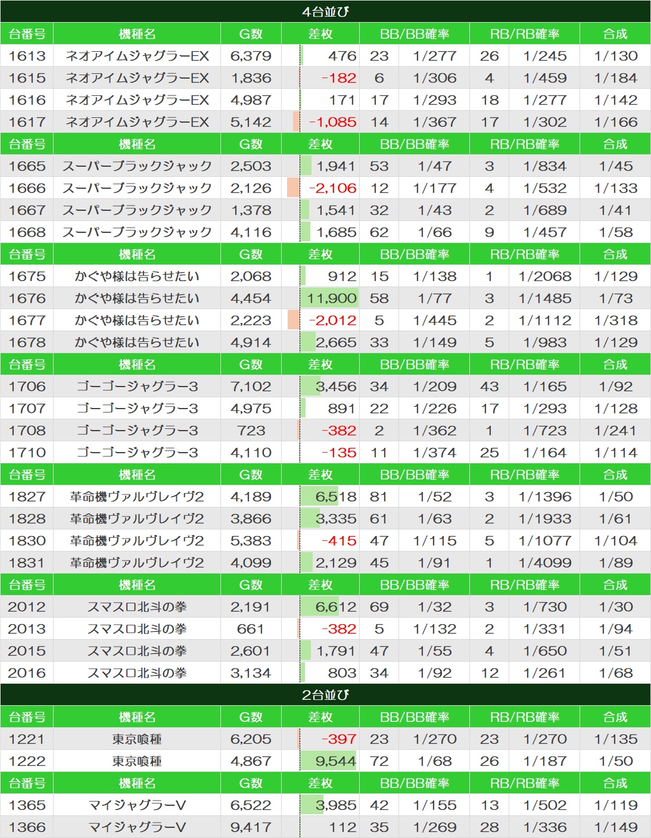Click the G数 value 7,102
651x838 pixels.
click(x=251, y=387)
